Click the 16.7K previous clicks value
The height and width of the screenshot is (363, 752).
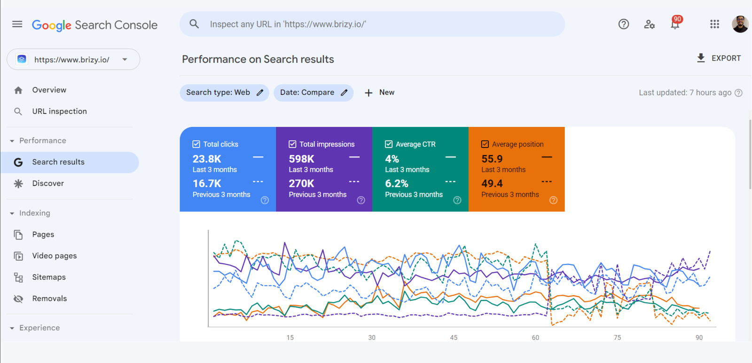point(207,183)
